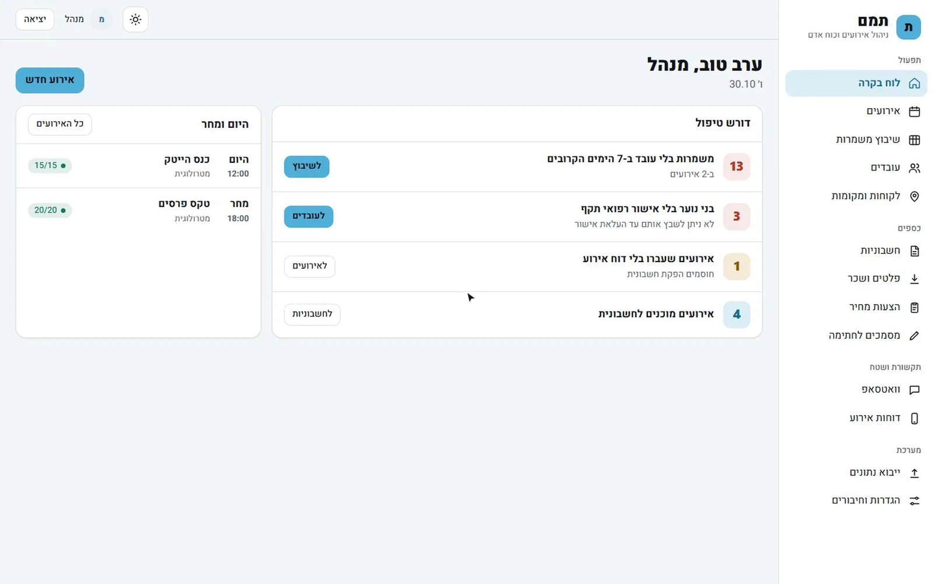Open לוח בקרה in sidebar

pyautogui.click(x=856, y=84)
